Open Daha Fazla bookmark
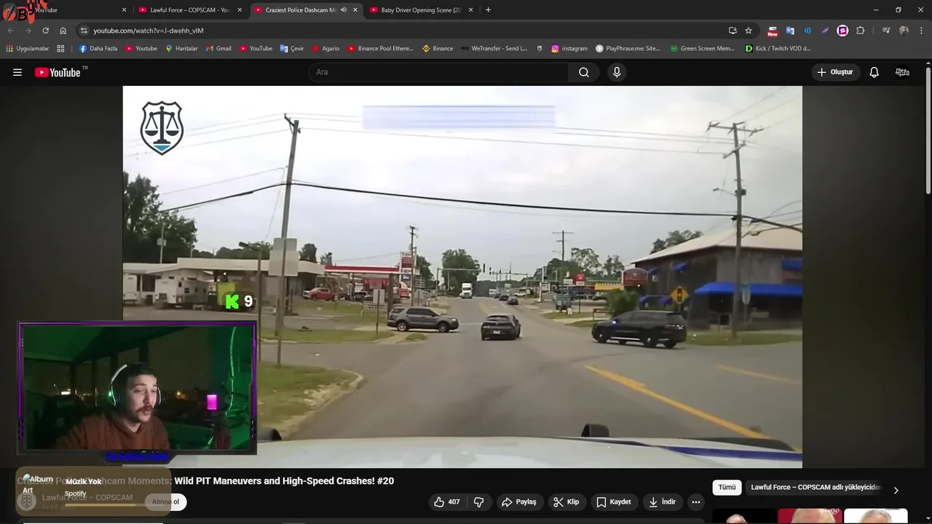932x524 pixels. 98,48
